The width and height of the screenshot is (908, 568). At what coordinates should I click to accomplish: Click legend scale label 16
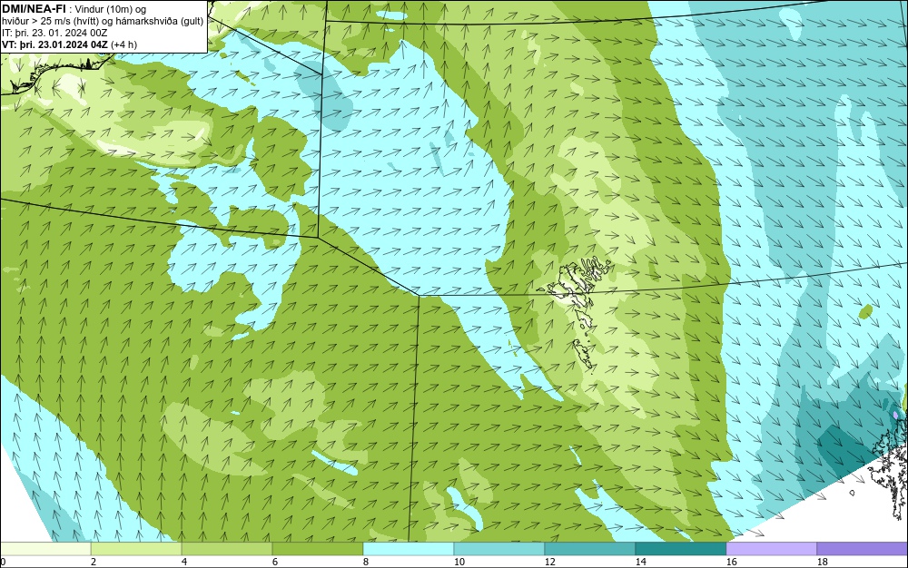(x=731, y=562)
